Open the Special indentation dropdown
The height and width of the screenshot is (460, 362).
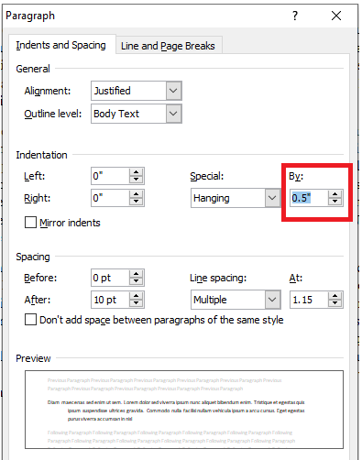point(272,198)
